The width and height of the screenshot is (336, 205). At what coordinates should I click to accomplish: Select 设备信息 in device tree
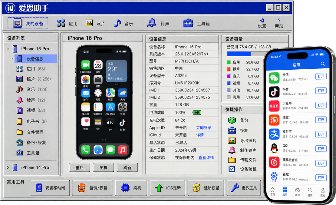click(36, 59)
